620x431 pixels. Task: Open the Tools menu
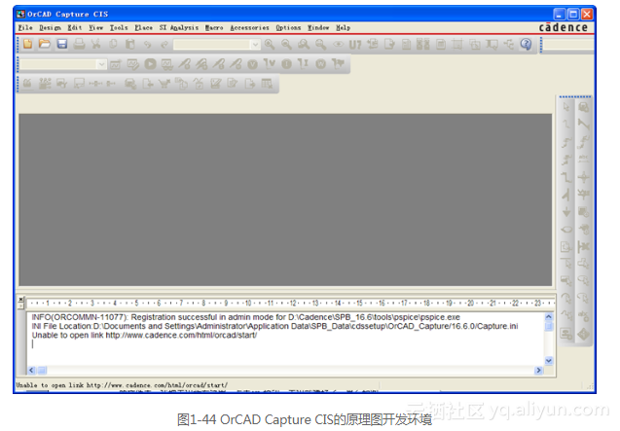pos(119,27)
